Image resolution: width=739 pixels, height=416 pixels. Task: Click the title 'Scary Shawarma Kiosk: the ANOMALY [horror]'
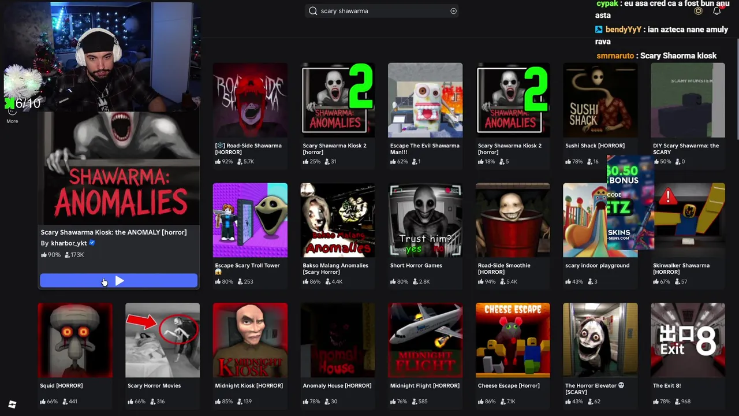[x=114, y=232]
